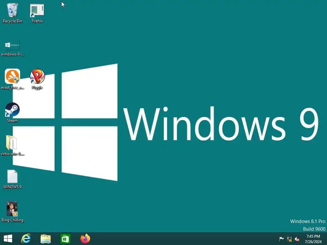Screen dimensions: 327x245
Task: Click the Piggle label text
Action: click(37, 87)
